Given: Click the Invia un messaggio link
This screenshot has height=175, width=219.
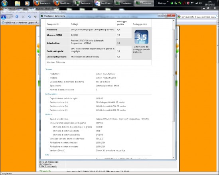Looking at the screenshot, I should (49, 162).
